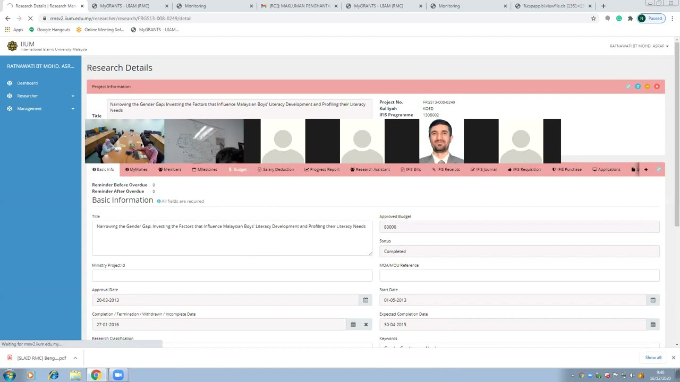Open the Milestones tab

click(x=205, y=170)
